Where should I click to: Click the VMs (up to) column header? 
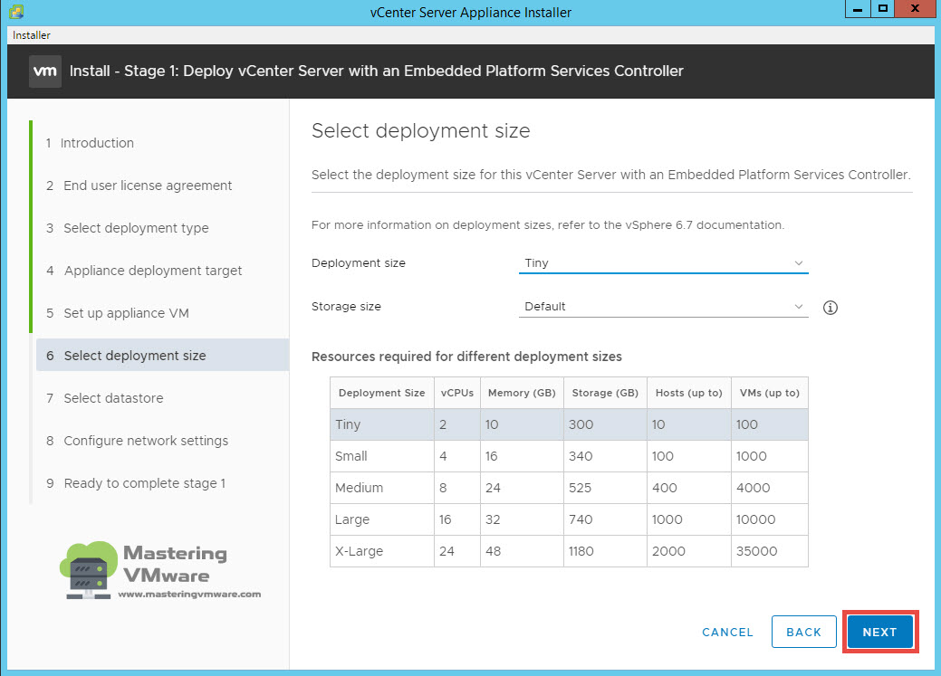pyautogui.click(x=770, y=393)
